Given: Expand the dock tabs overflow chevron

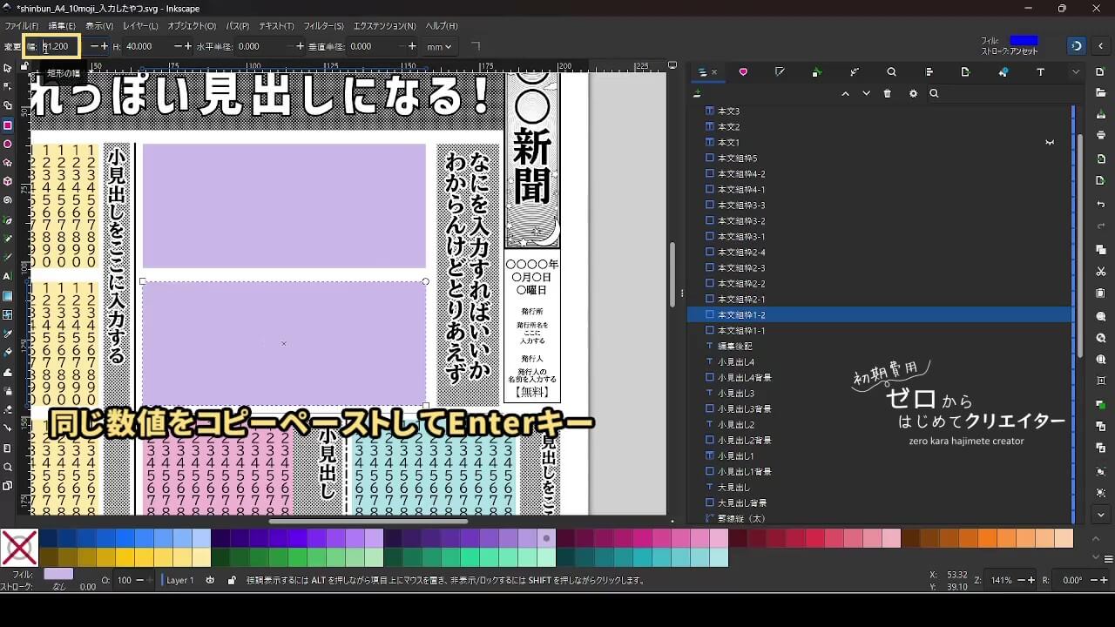Looking at the screenshot, I should click(1076, 72).
